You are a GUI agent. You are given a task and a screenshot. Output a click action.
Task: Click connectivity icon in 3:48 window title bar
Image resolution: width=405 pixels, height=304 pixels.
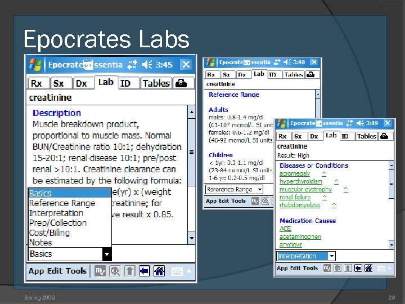coord(277,62)
